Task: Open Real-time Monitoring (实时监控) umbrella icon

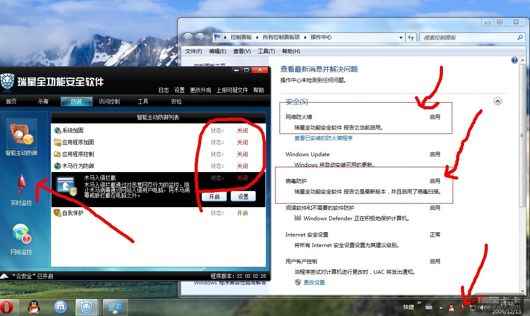Action: pos(22,183)
